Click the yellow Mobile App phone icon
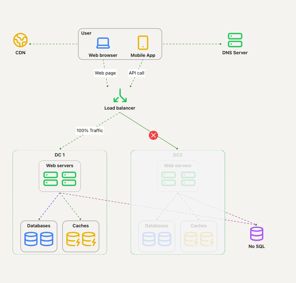The image size is (296, 283). (143, 43)
